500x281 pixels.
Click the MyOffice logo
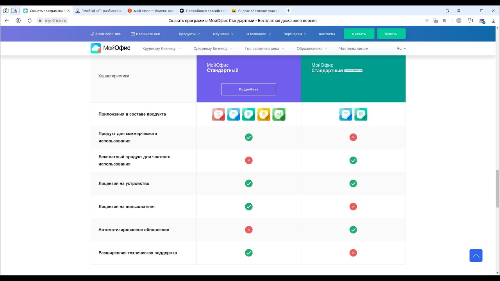pos(111,48)
